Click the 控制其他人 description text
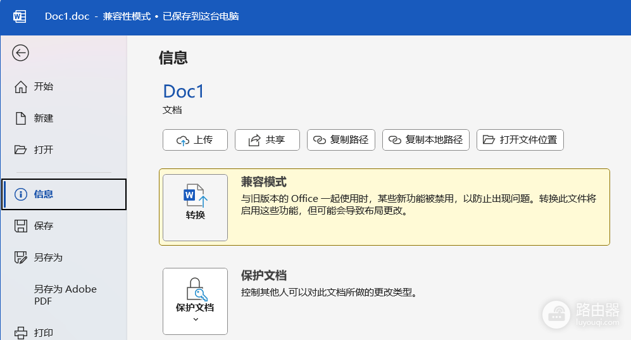 click(328, 293)
